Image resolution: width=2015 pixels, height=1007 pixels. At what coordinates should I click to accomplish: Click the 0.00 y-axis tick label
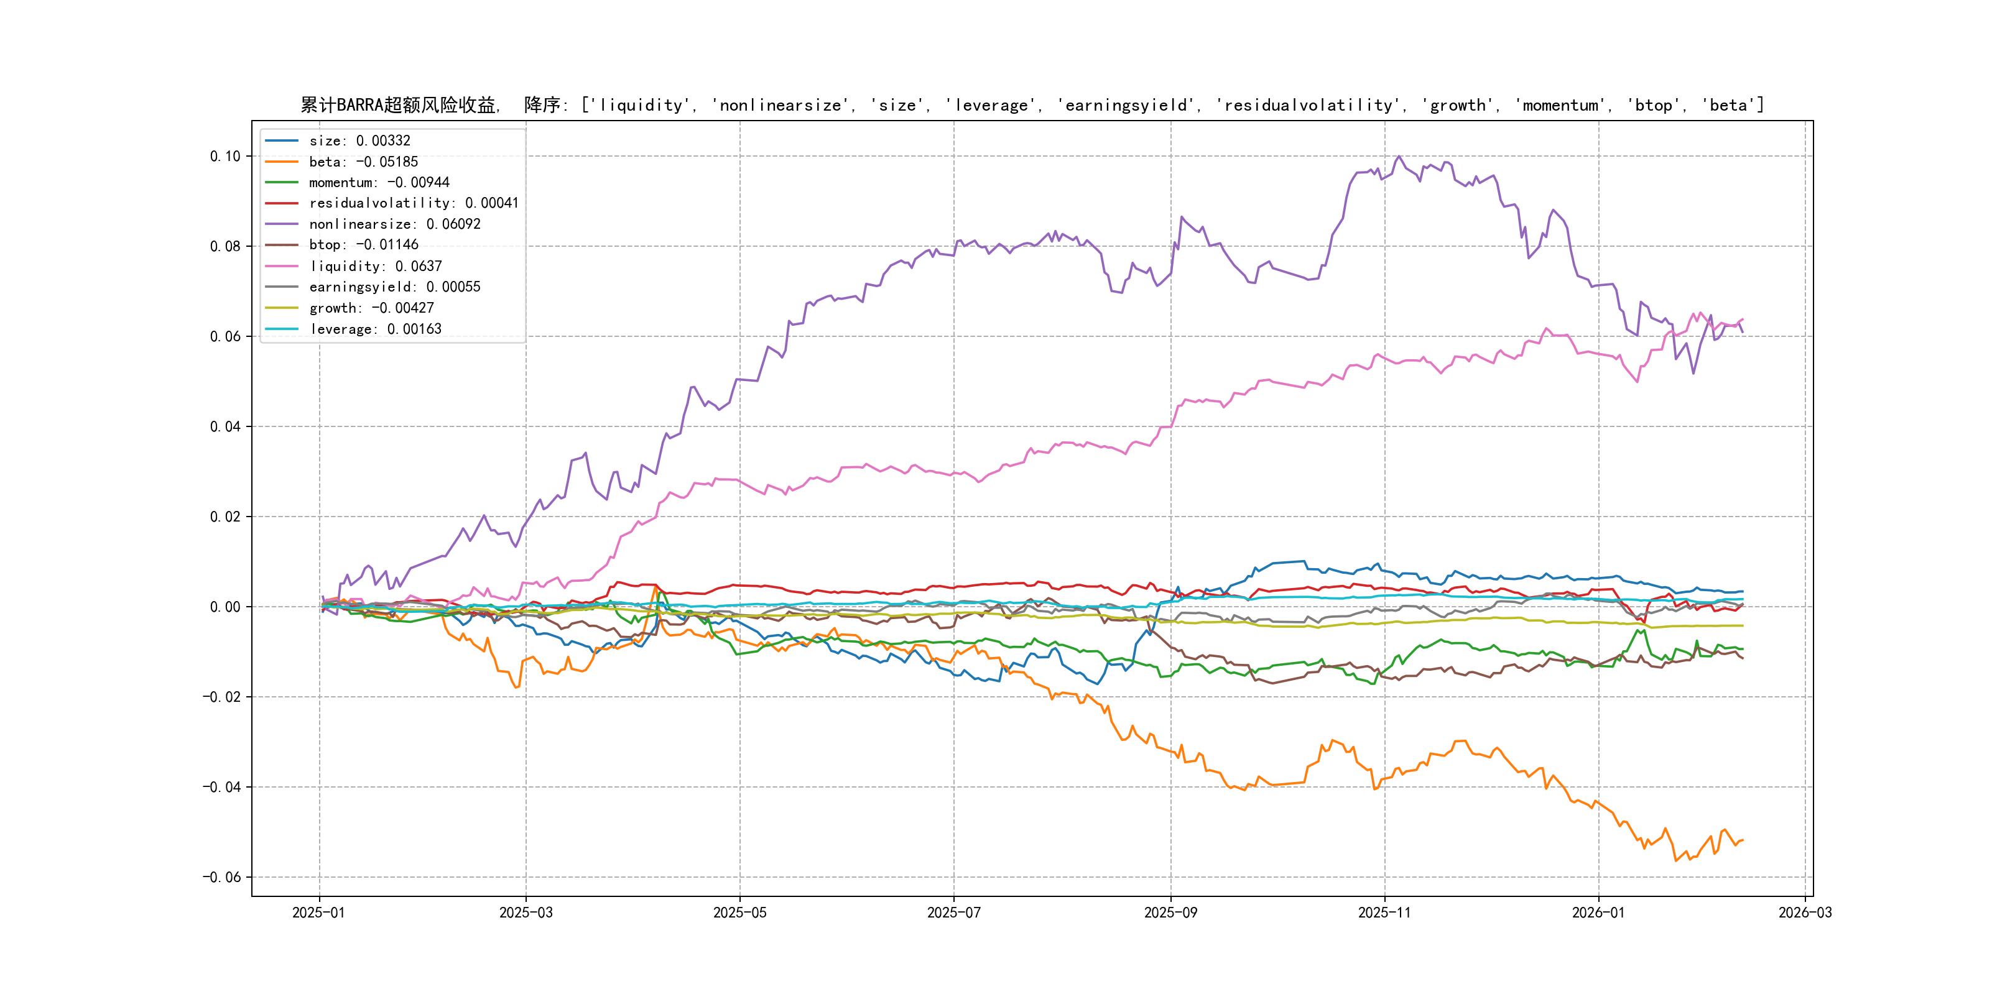[225, 607]
